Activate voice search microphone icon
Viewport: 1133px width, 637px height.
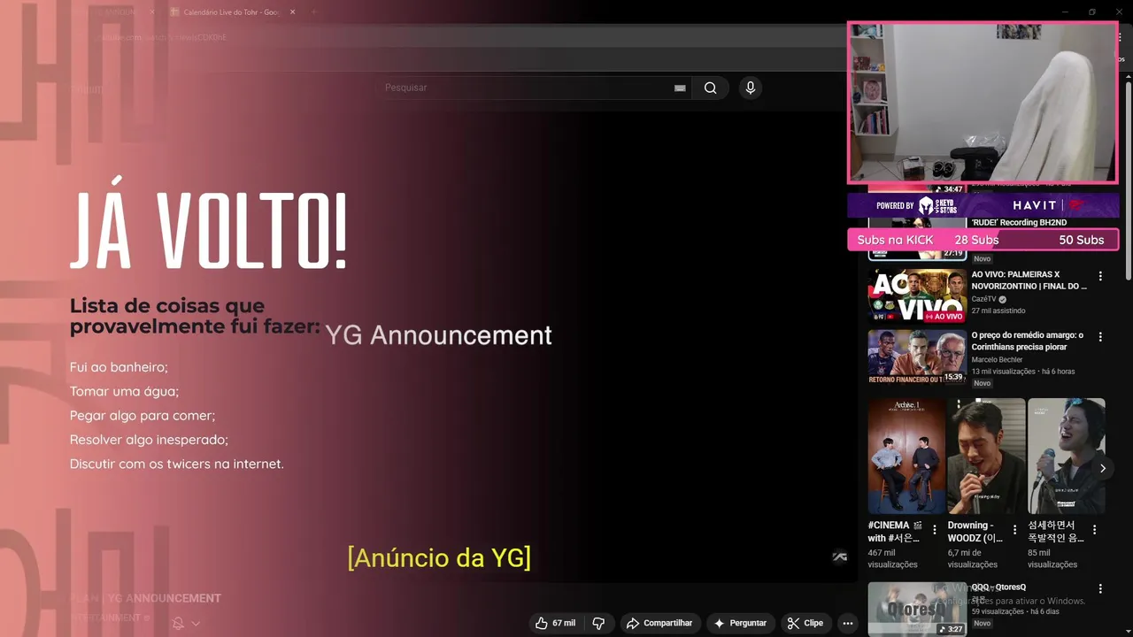coord(751,88)
